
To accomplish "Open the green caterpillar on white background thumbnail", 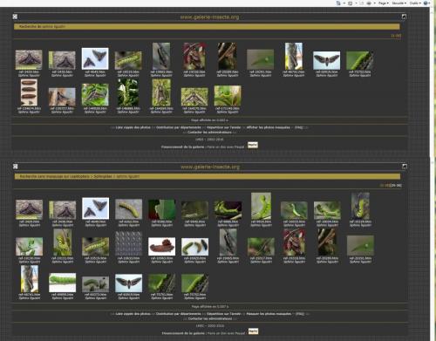I will pos(62,283).
